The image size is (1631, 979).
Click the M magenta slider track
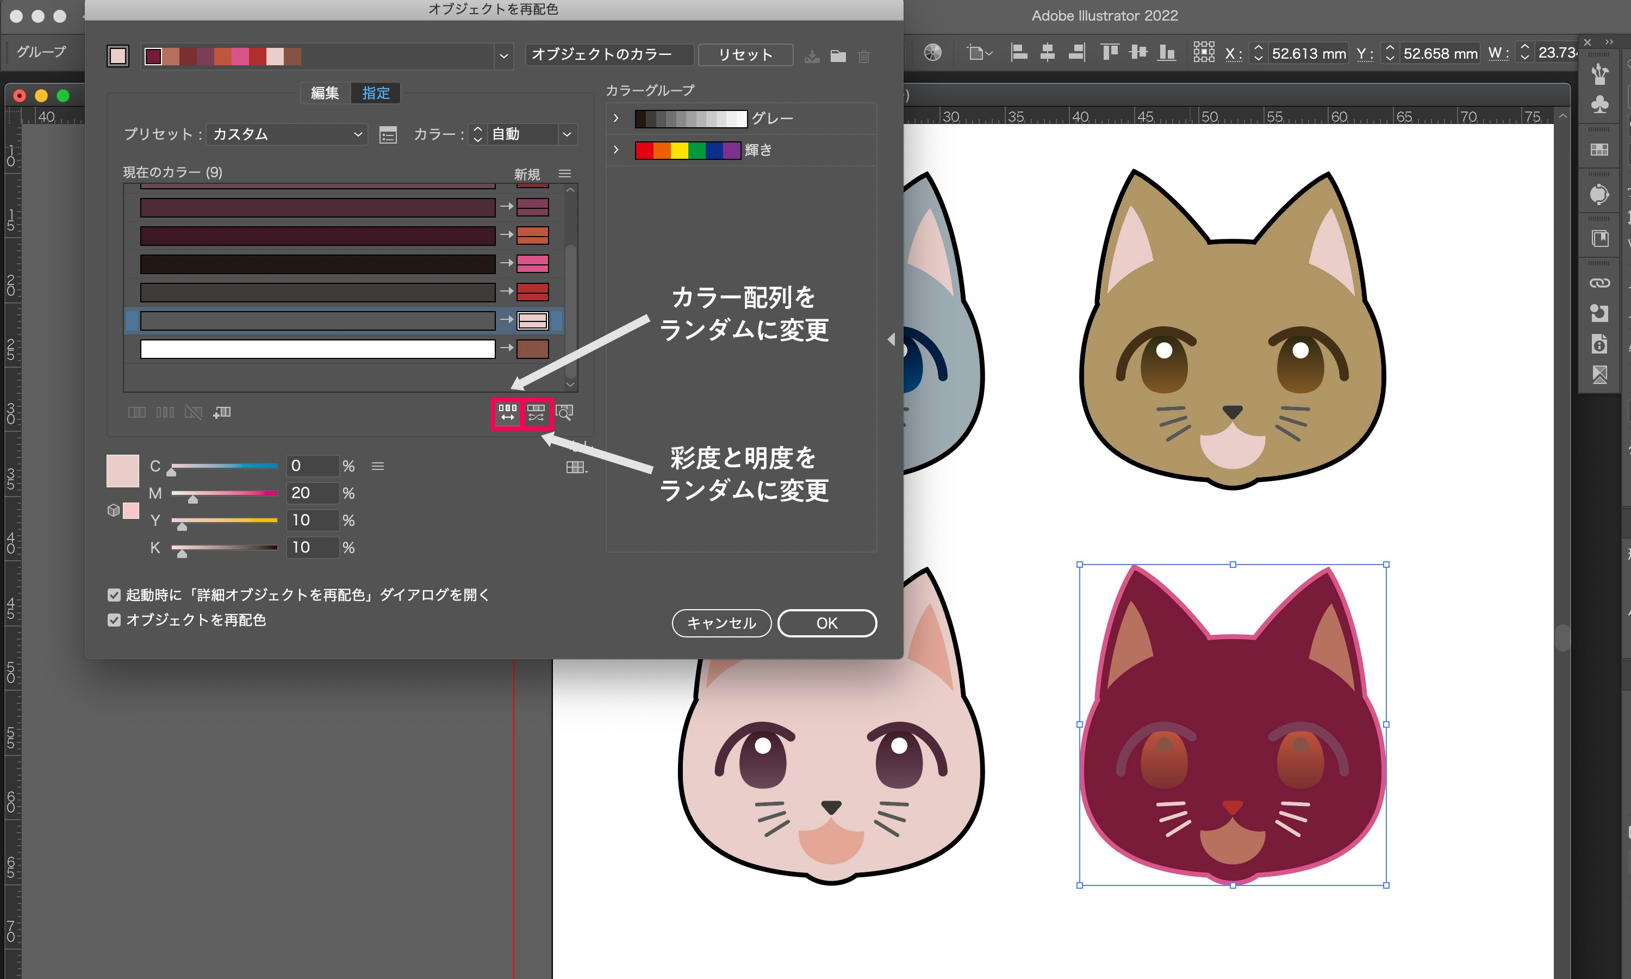(224, 493)
